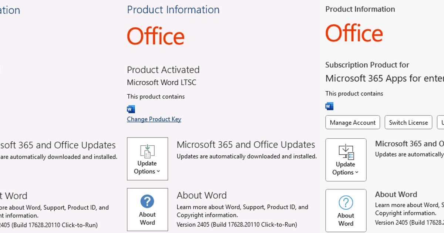Open Update Options in Microsoft 365 Apps panel
444x233 pixels.
tap(346, 160)
